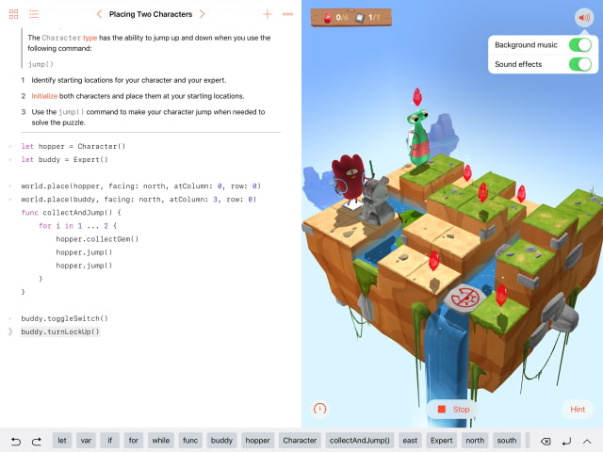Open the Hint button
Image resolution: width=603 pixels, height=452 pixels.
(x=578, y=410)
